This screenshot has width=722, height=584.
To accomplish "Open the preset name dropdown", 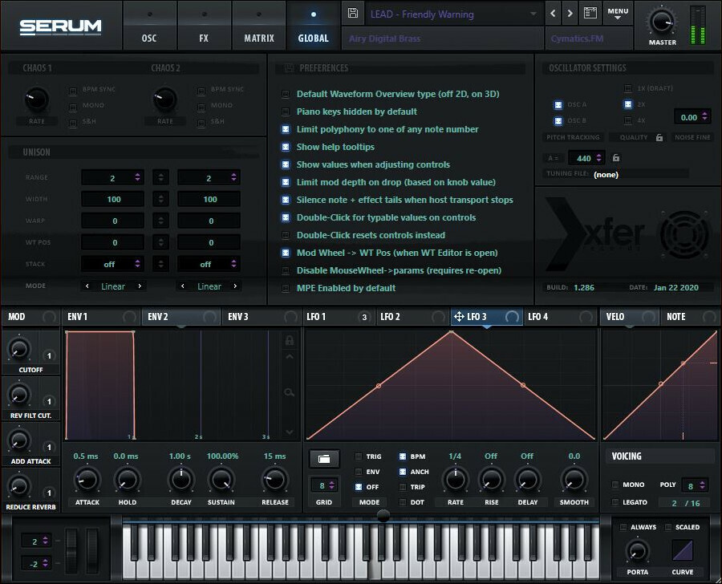I will 533,14.
